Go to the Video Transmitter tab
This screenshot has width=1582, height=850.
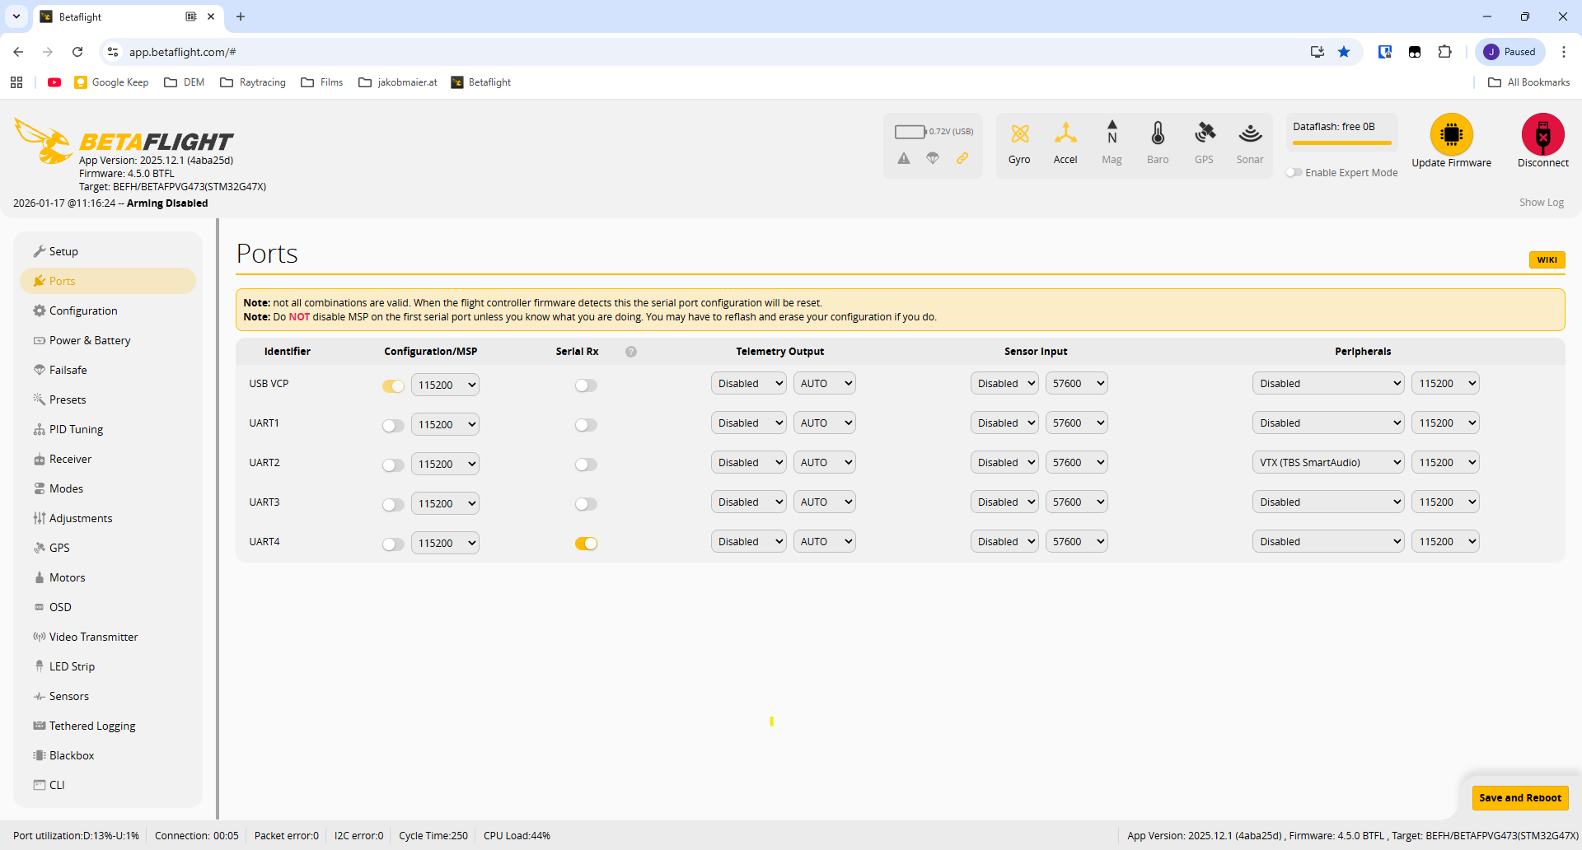tap(93, 637)
